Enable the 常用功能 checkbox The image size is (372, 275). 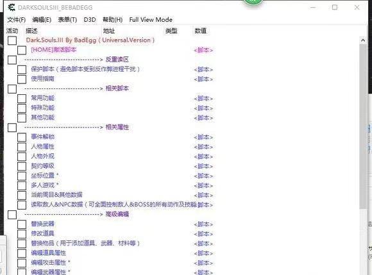22,99
